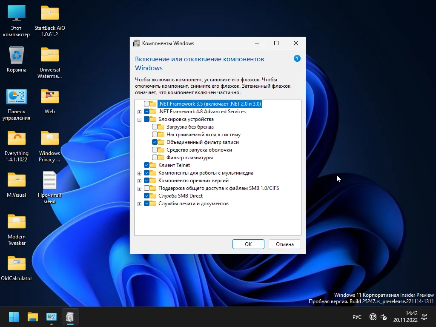Open the help icon in Windows Features dialog
The width and height of the screenshot is (436, 327).
[x=297, y=59]
